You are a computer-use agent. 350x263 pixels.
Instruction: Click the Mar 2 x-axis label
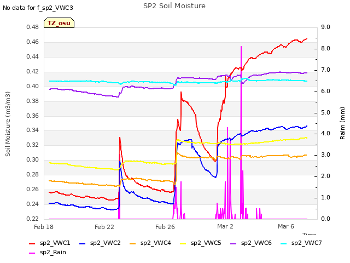[225, 226]
